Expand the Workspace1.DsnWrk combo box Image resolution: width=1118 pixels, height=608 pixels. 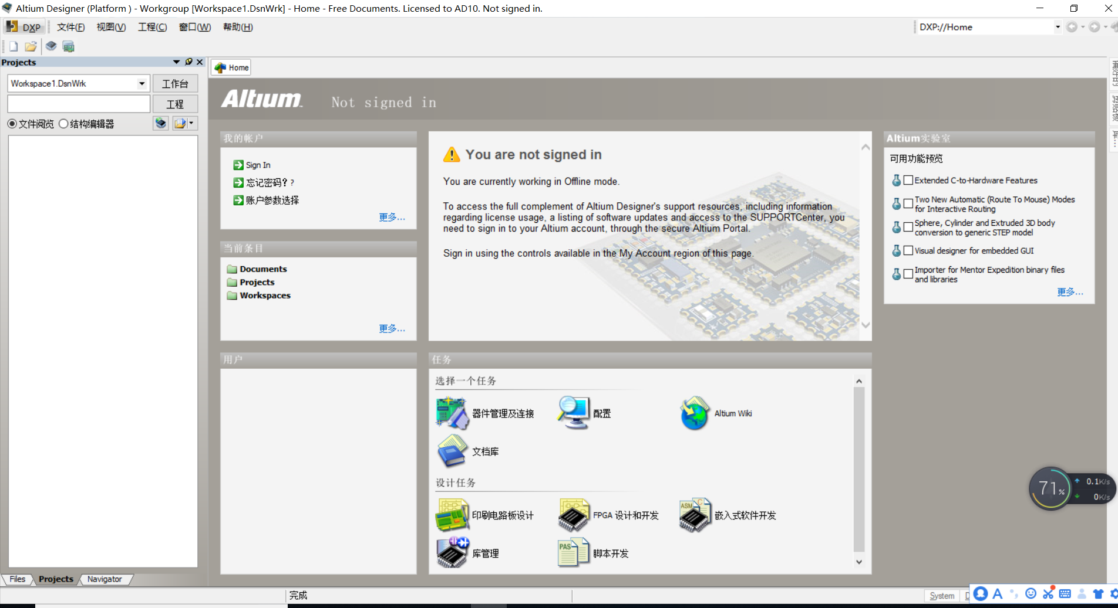(142, 84)
